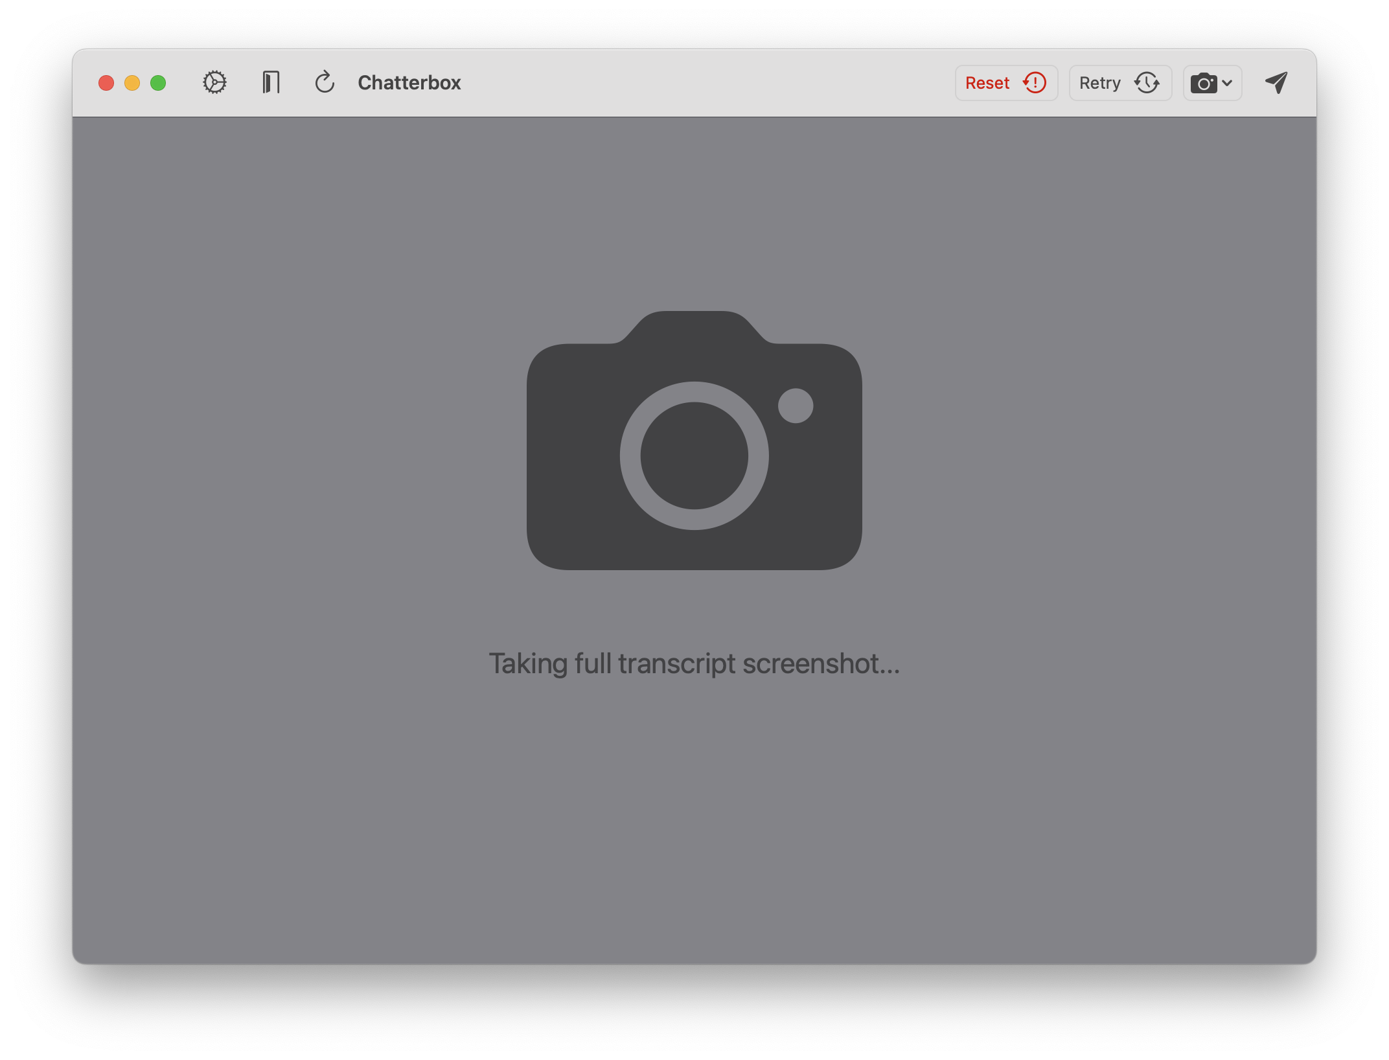Click the empty toolbar area right of Chatterbox

point(706,82)
